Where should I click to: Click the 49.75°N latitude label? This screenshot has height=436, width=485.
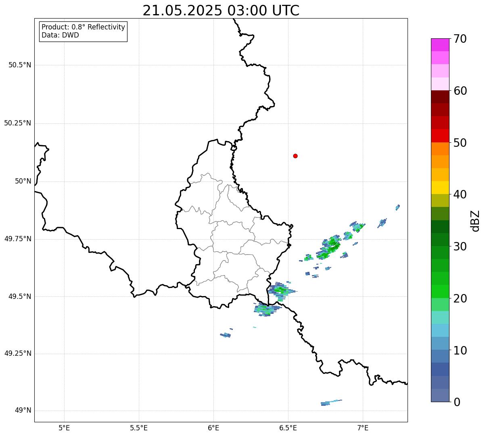pyautogui.click(x=17, y=239)
